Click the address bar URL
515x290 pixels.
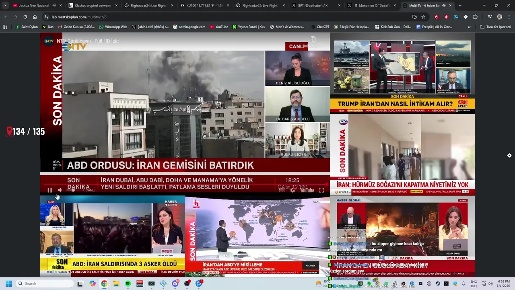click(x=79, y=17)
